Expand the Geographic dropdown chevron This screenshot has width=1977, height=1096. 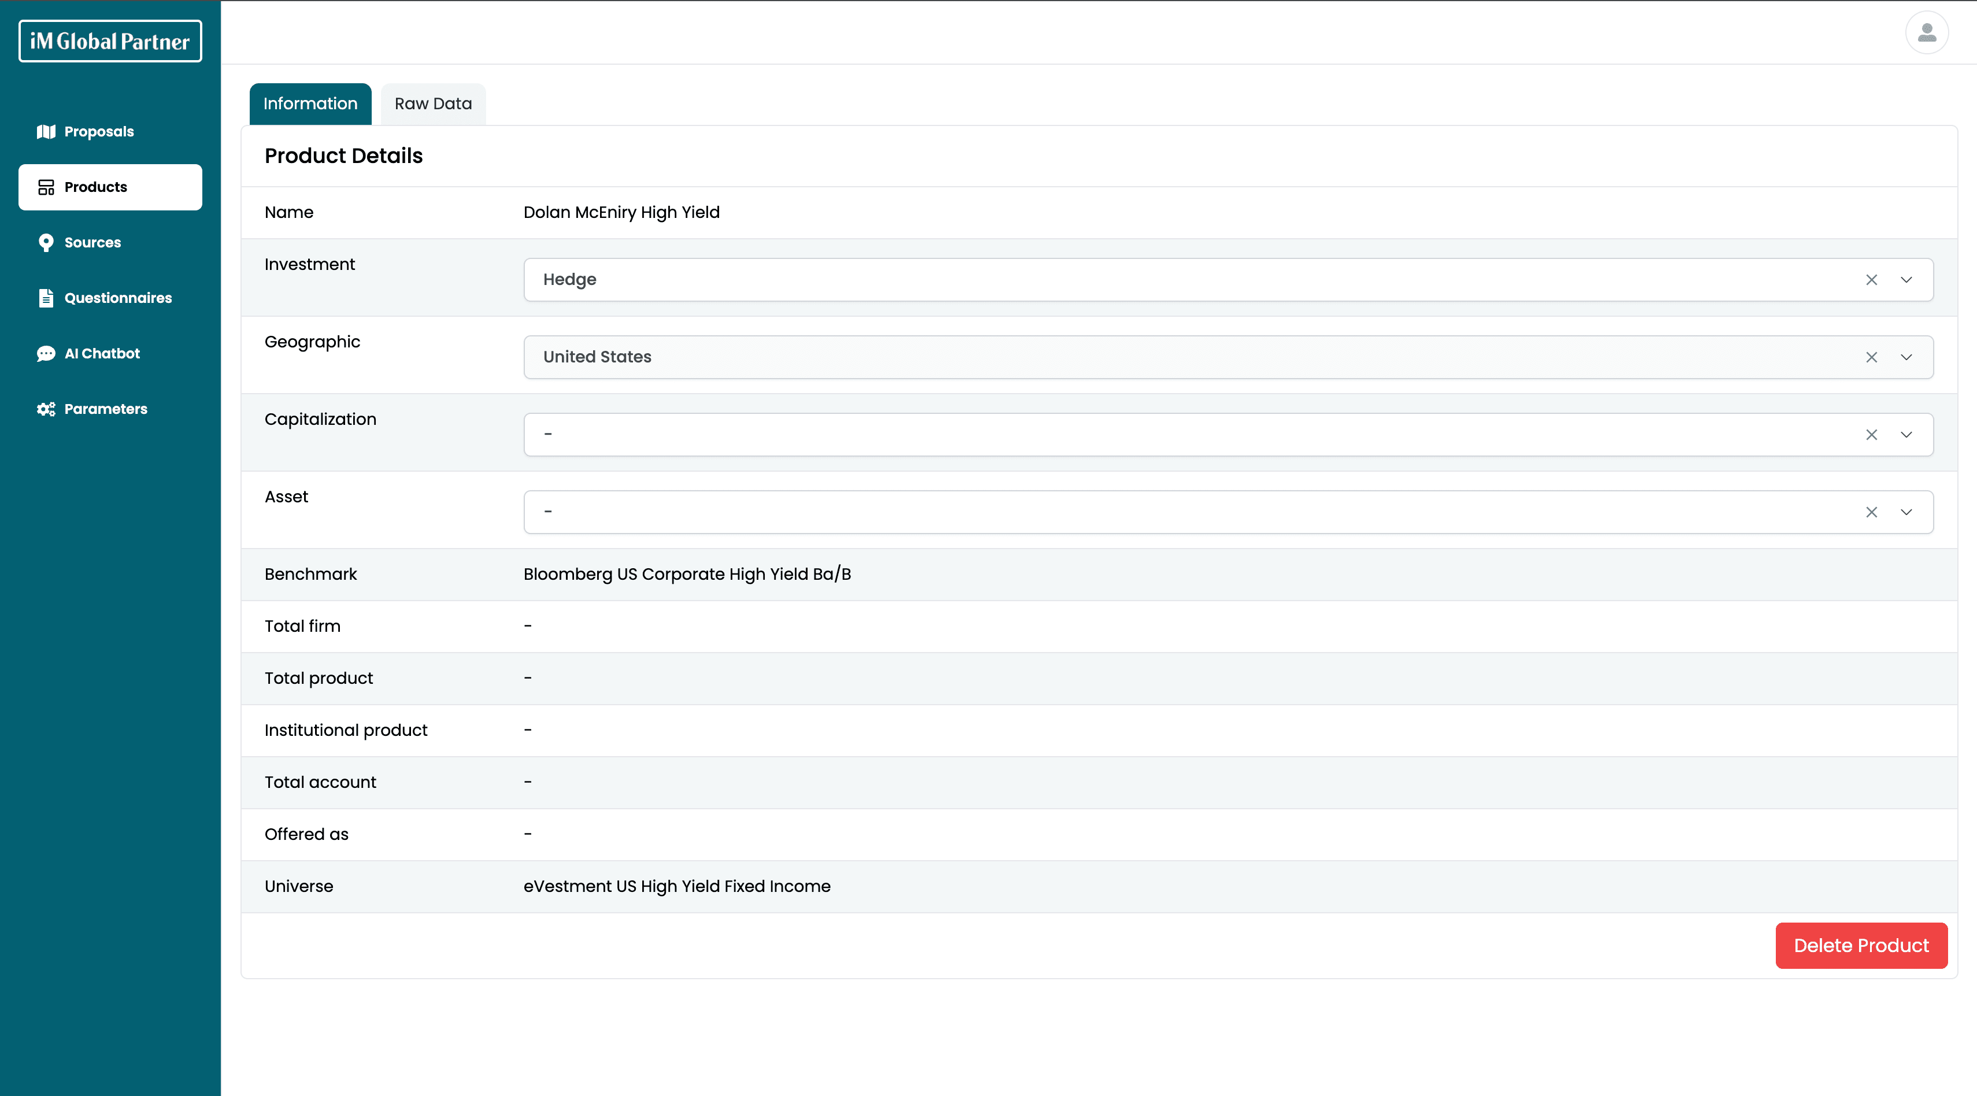click(x=1906, y=358)
